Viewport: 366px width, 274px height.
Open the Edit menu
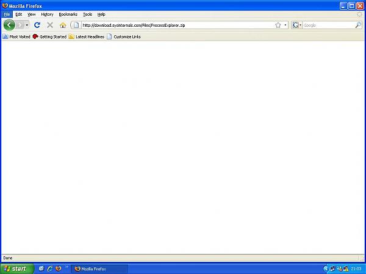click(19, 15)
